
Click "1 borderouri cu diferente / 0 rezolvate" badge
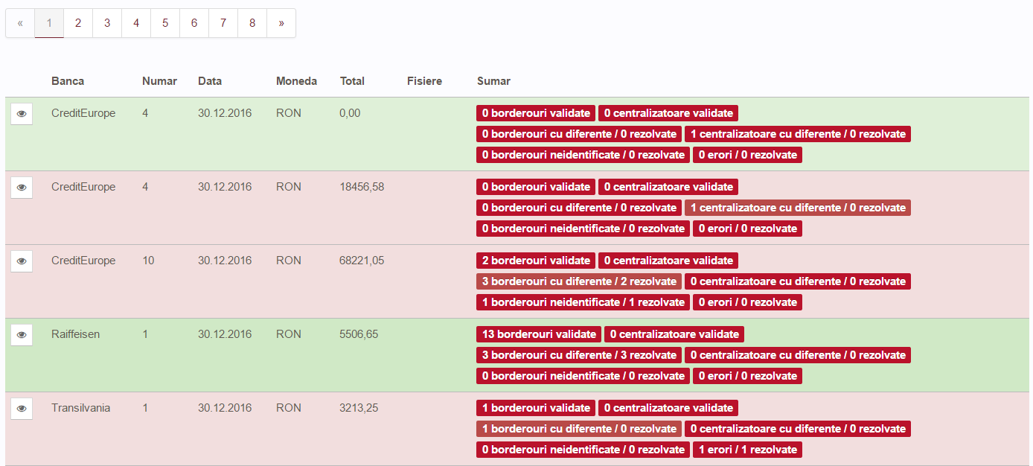coord(579,429)
